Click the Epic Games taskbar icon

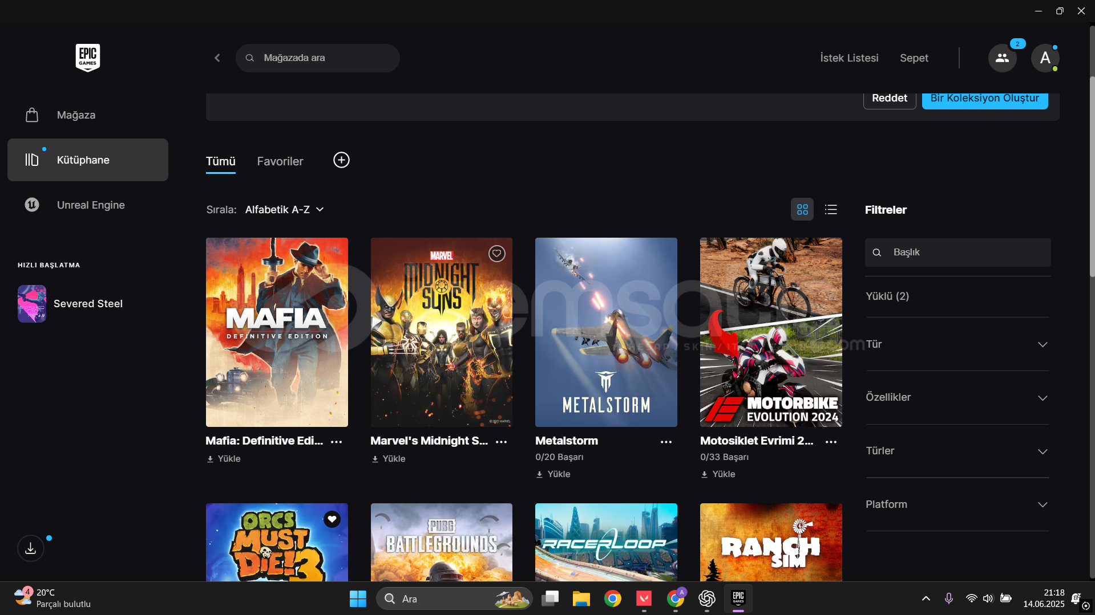[738, 598]
